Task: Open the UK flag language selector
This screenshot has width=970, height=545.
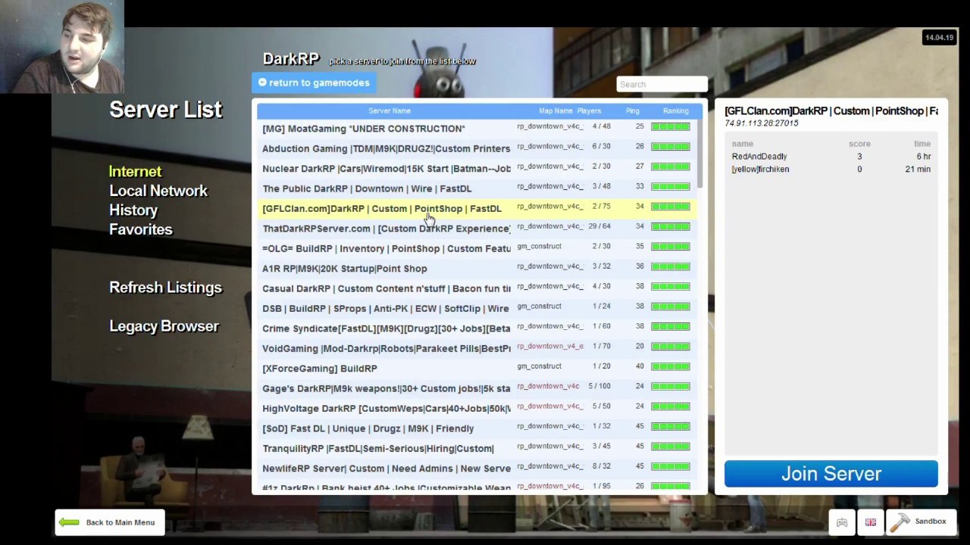Action: pos(870,522)
